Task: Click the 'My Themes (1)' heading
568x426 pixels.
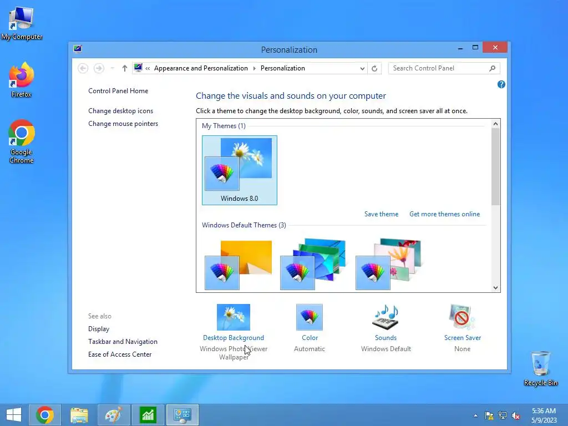Action: [224, 126]
